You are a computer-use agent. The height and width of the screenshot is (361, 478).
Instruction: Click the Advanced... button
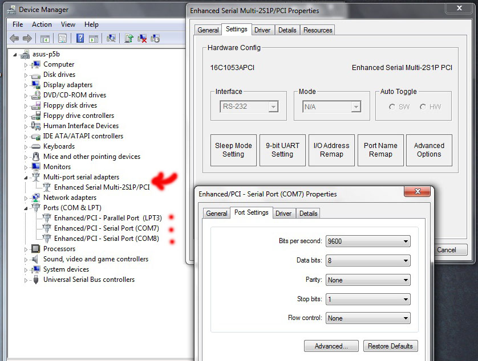click(331, 346)
